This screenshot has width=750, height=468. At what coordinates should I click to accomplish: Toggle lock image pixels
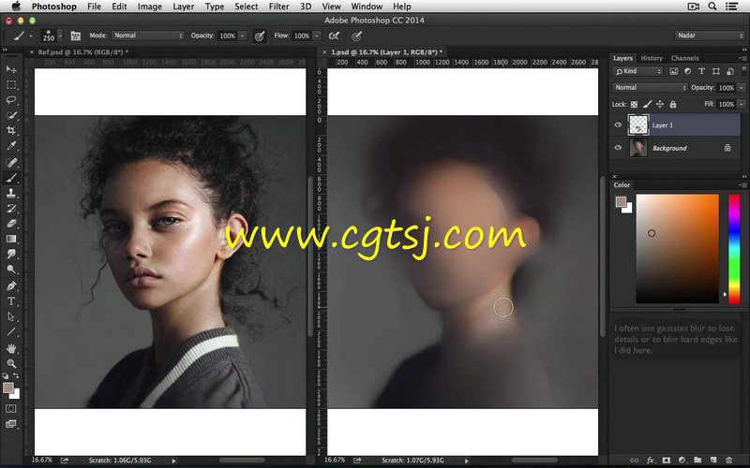pos(647,104)
